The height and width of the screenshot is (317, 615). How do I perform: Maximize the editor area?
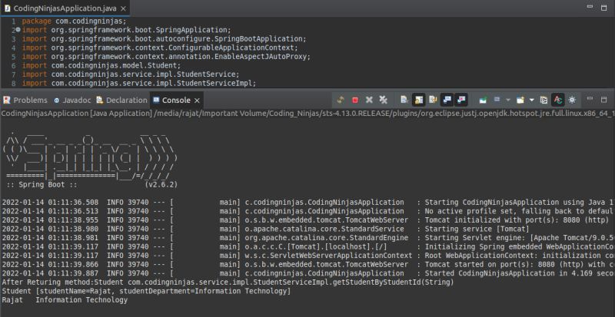pyautogui.click(x=604, y=7)
